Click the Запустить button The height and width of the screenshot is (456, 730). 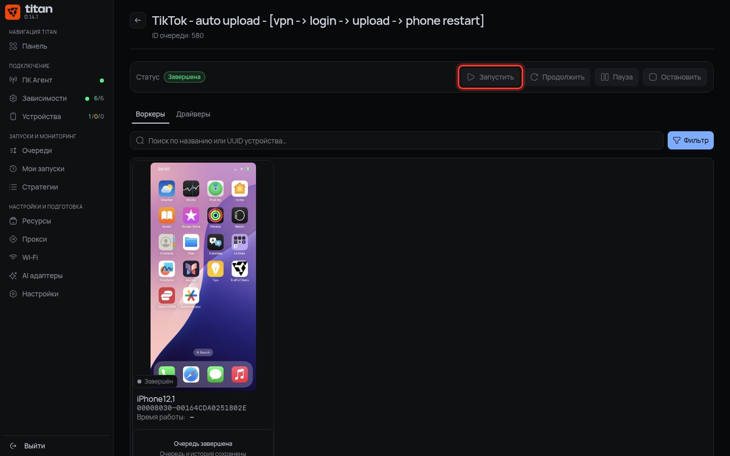490,77
